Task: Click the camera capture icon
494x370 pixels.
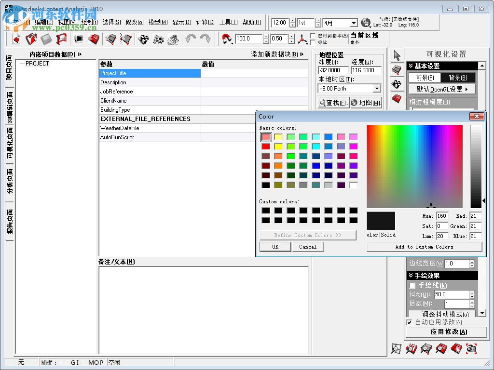Action: coord(471,348)
